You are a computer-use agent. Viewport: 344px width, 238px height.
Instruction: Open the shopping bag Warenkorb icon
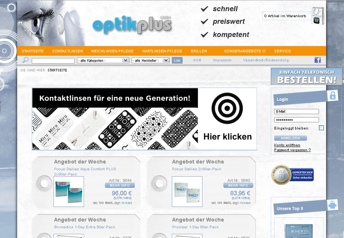pos(317,16)
